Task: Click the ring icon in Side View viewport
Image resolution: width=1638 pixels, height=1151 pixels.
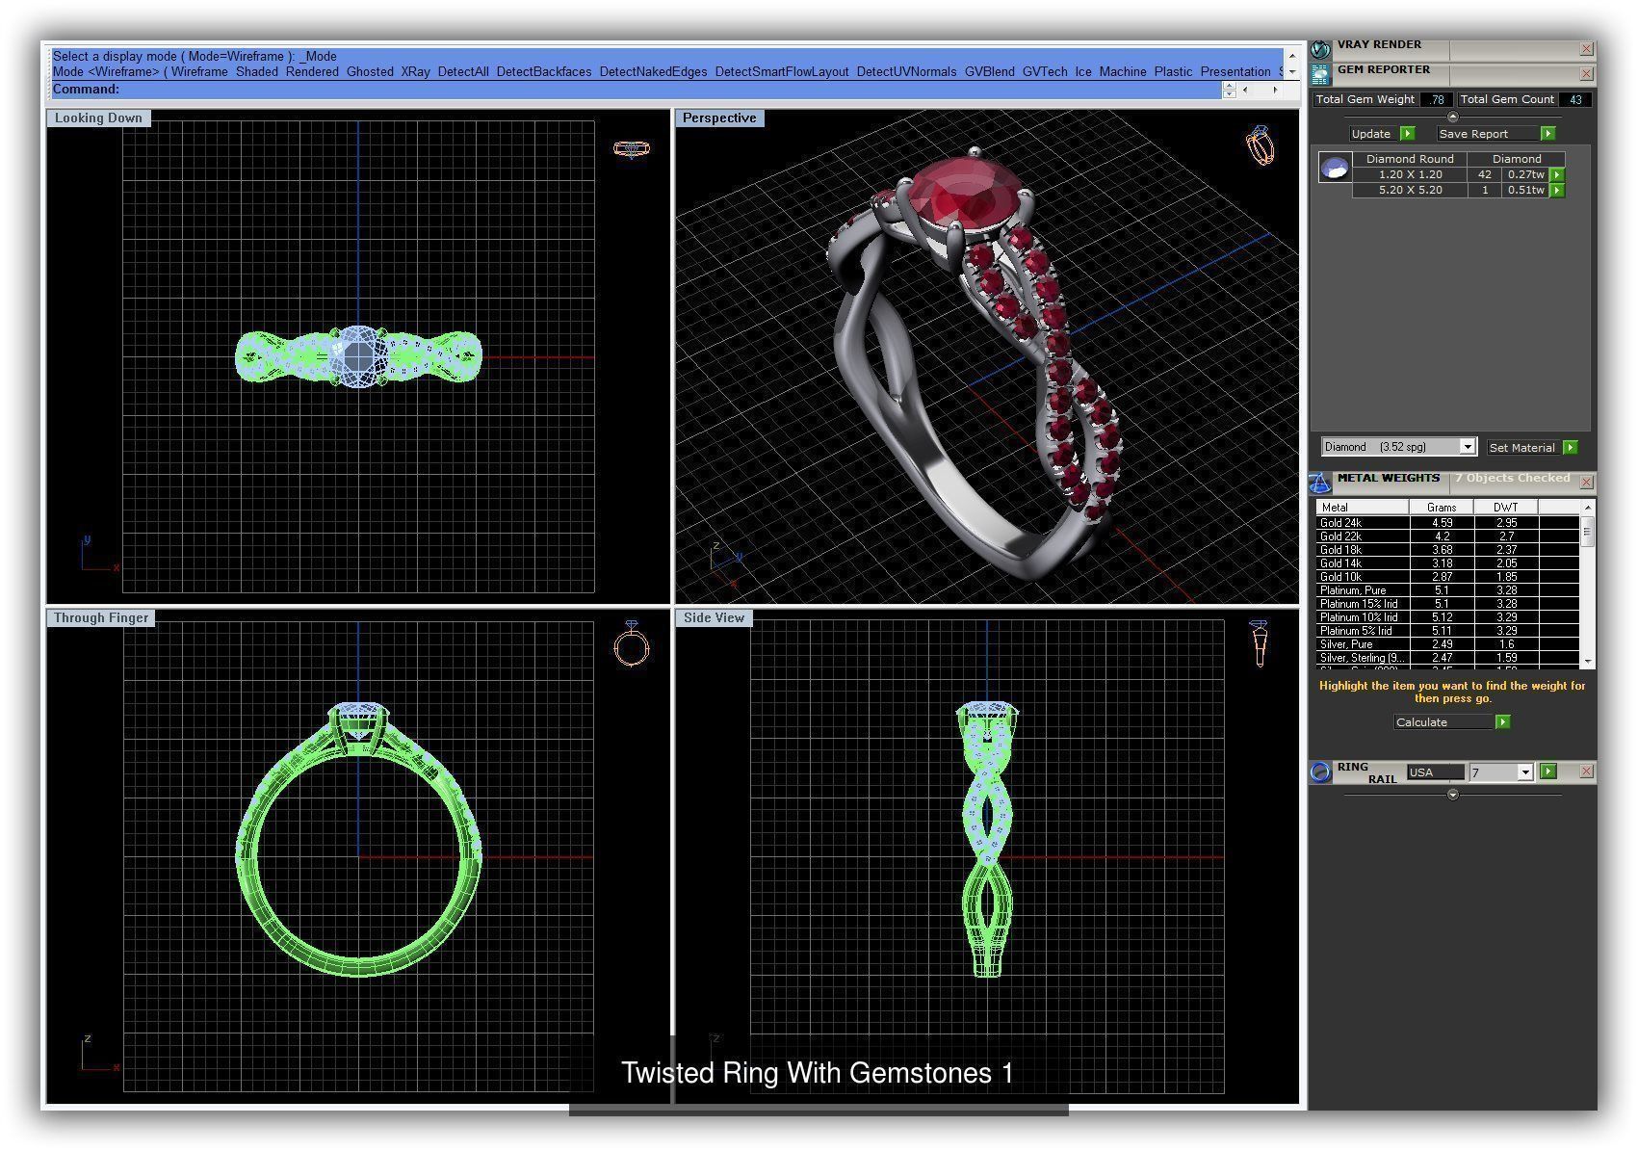Action: (x=1259, y=643)
